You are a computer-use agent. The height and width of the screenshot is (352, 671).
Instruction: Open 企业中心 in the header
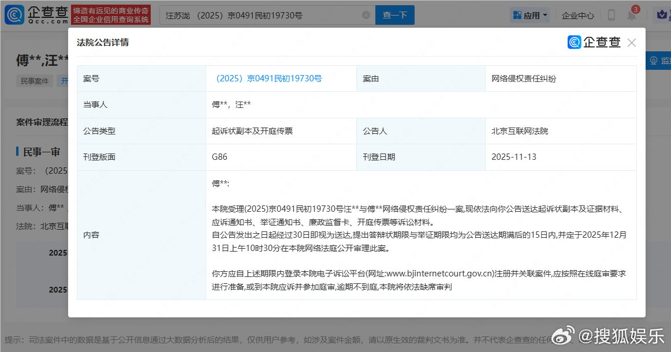577,16
